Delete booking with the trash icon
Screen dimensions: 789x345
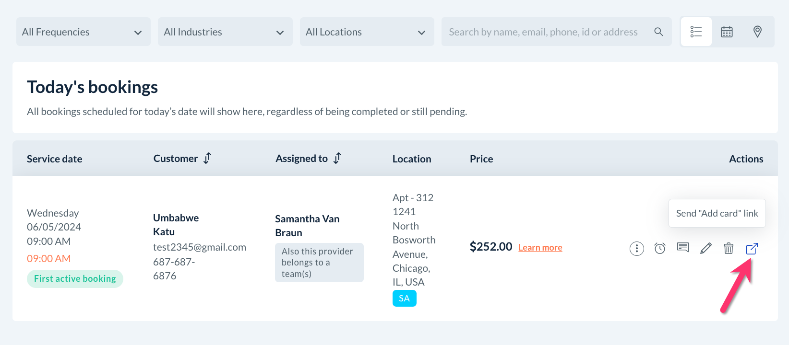[729, 248]
